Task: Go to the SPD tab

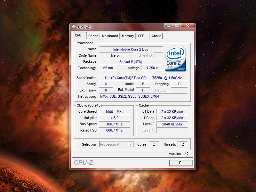Action: [x=141, y=36]
